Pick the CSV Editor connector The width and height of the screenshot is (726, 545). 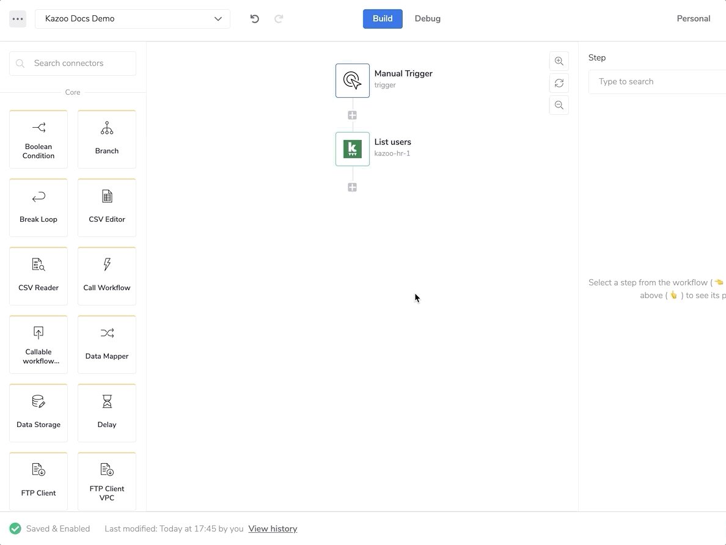point(107,208)
